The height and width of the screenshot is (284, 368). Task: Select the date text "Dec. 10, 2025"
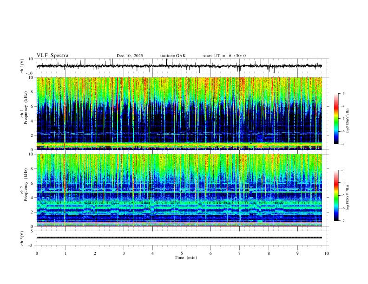point(130,56)
